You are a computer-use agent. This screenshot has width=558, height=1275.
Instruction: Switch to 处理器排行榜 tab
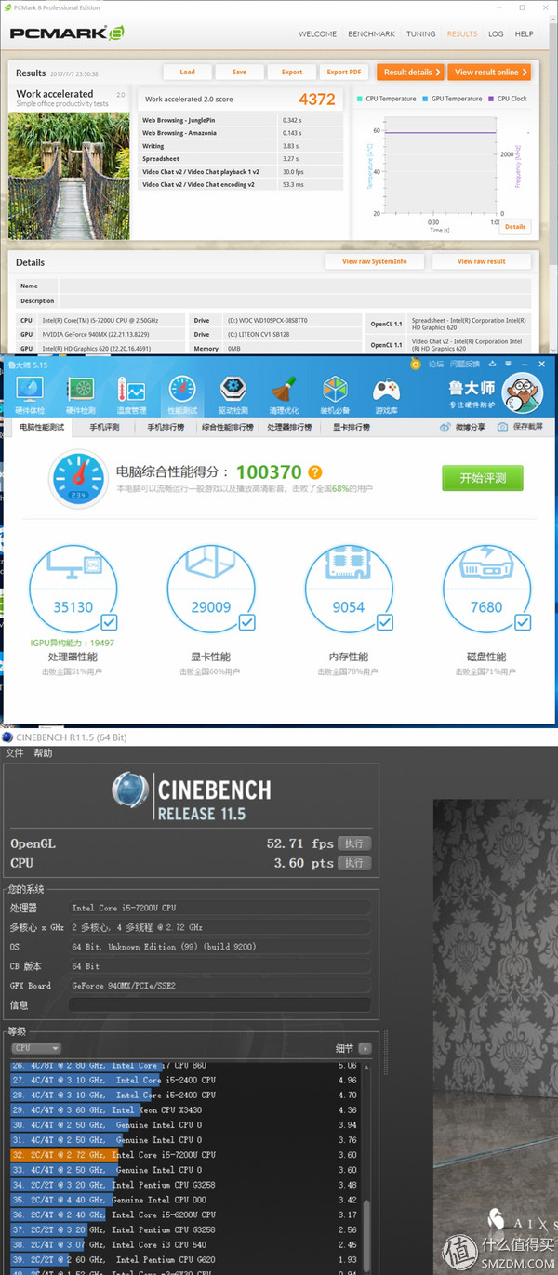click(x=289, y=427)
